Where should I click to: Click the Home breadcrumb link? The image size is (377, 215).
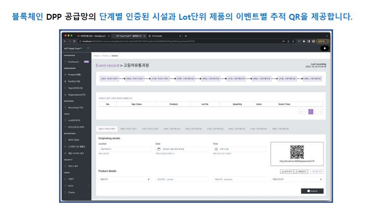(96, 56)
